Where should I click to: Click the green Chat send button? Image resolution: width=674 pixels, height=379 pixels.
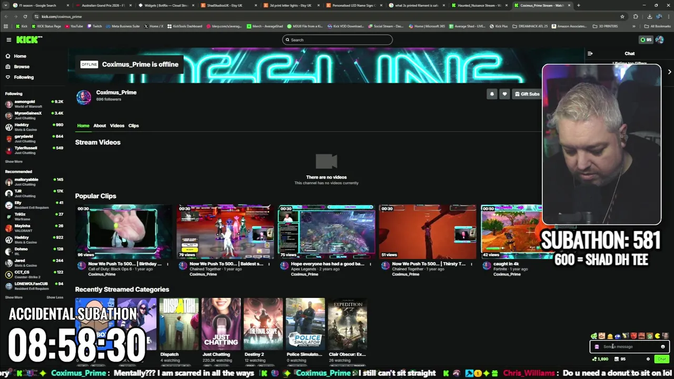click(662, 359)
